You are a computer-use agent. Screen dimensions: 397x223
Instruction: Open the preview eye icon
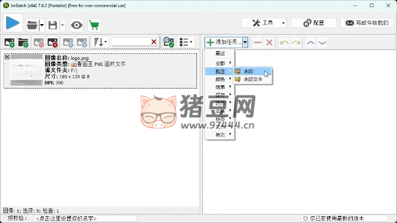pyautogui.click(x=77, y=25)
